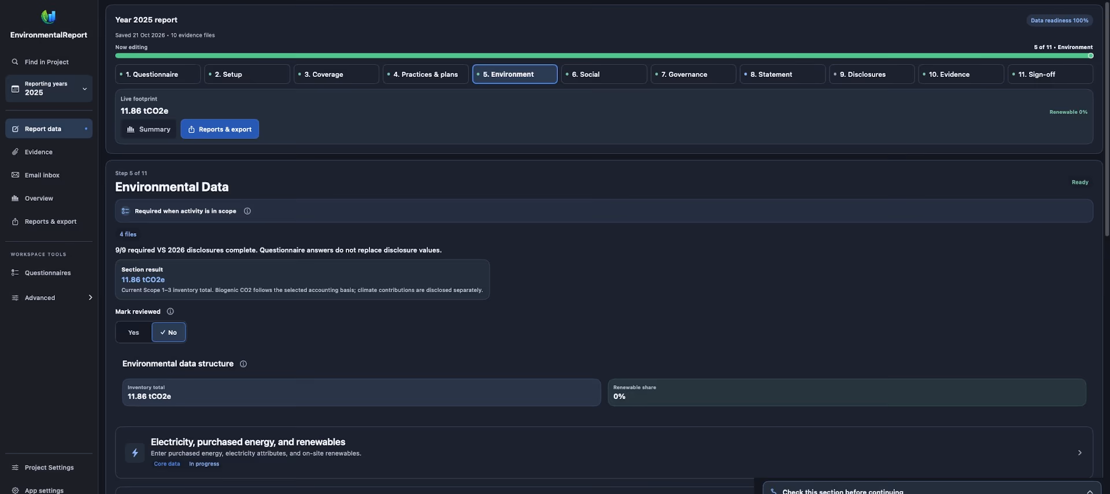Click the Section result 11.86 tCO2e value
The image size is (1110, 494).
[143, 280]
